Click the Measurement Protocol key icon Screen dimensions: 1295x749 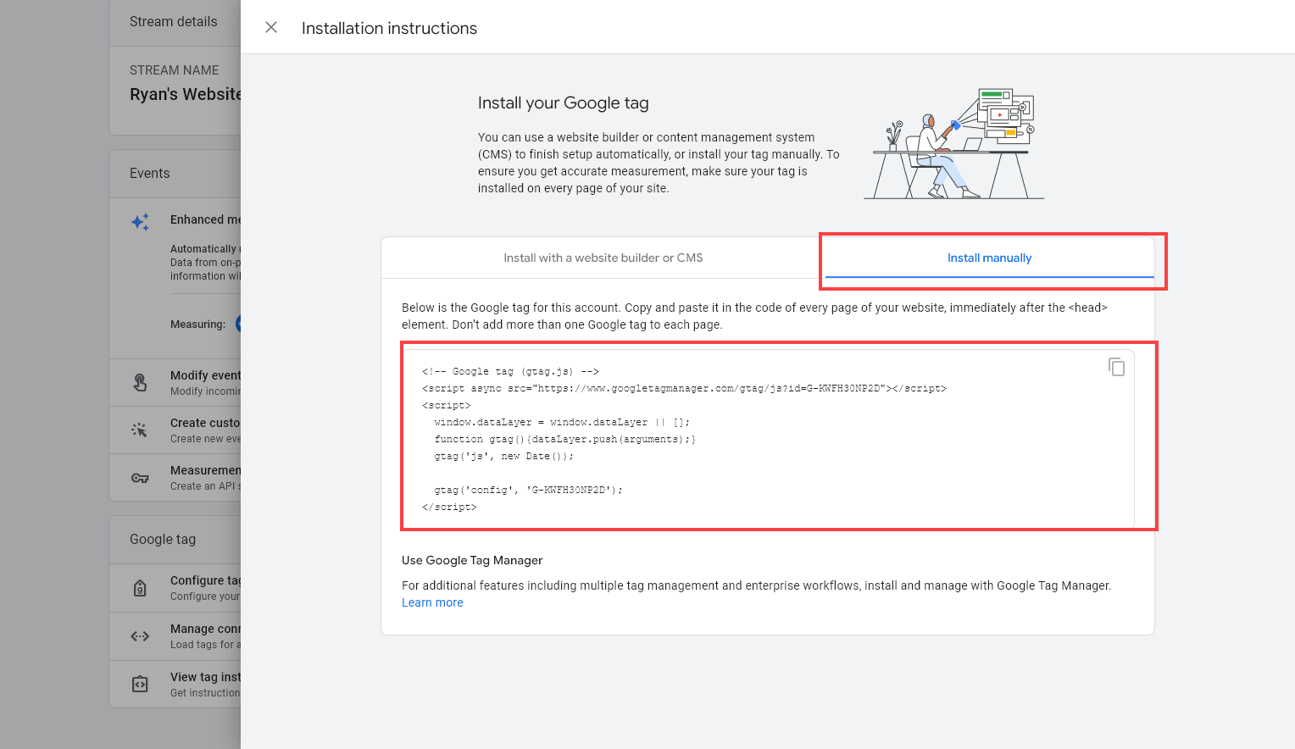point(140,477)
